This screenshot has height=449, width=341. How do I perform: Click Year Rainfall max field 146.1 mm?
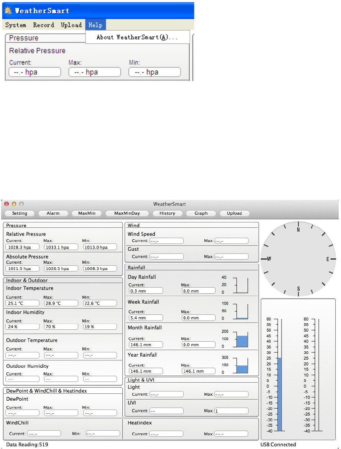coord(199,371)
